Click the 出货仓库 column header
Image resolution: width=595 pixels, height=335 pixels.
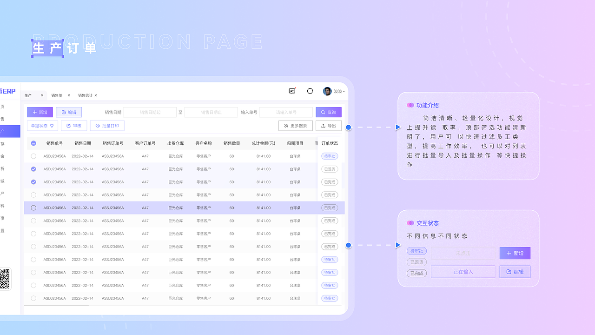[x=176, y=143]
